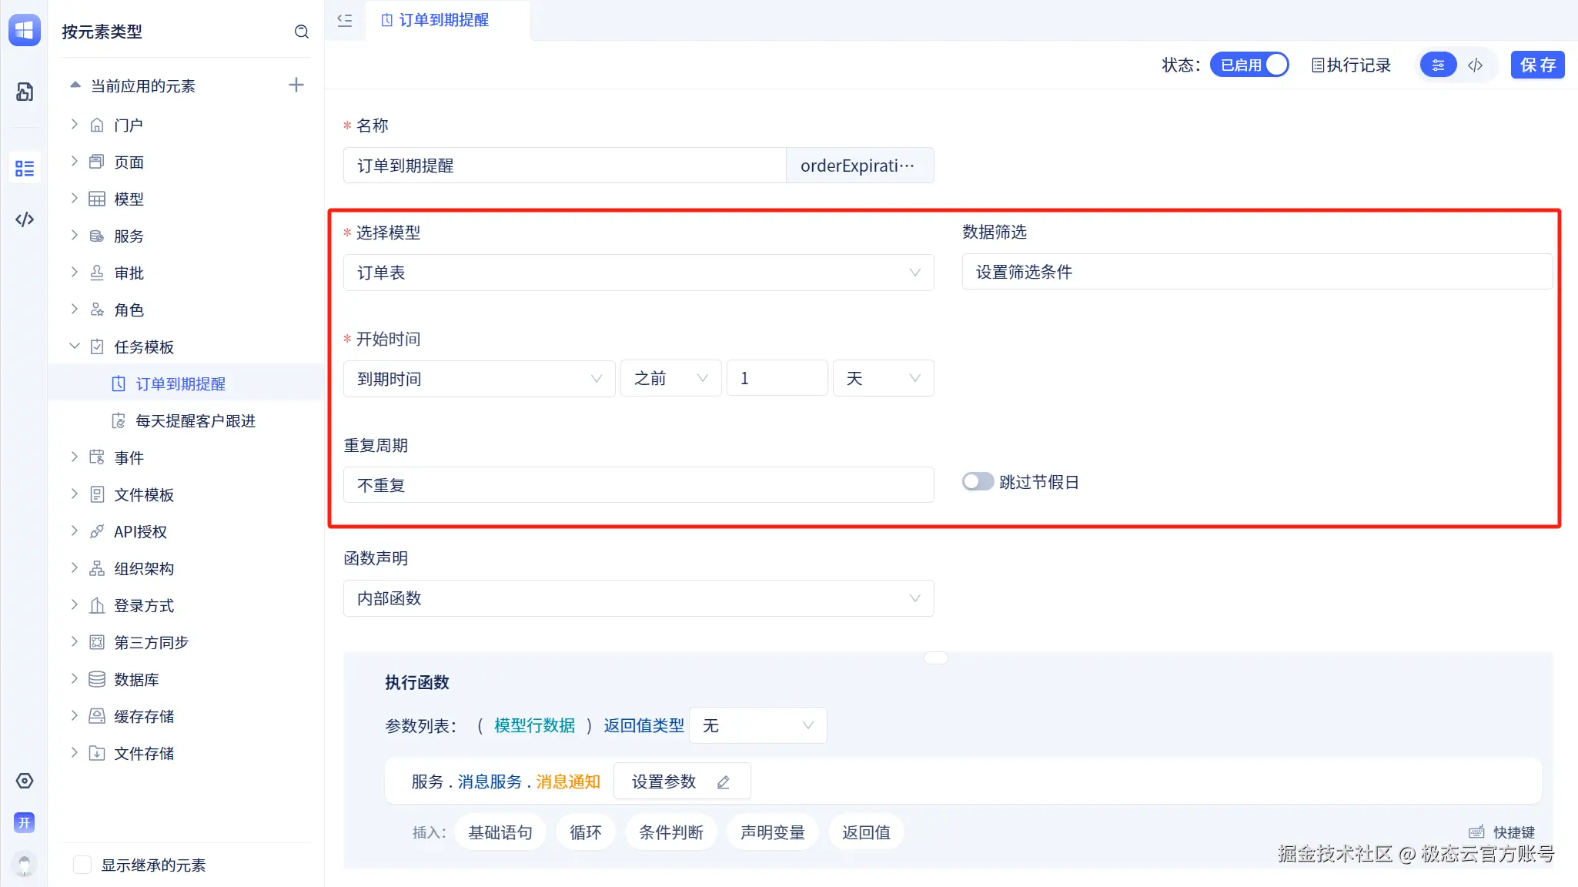Viewport: 1578px width, 887px height.
Task: Click the plus icon to add element
Action: click(x=296, y=85)
